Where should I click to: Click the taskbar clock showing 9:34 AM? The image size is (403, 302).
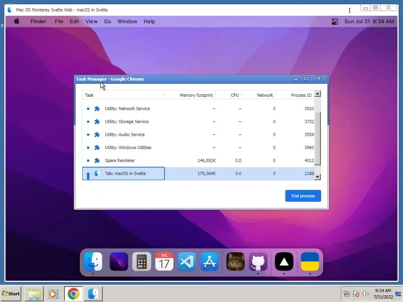[x=383, y=294]
